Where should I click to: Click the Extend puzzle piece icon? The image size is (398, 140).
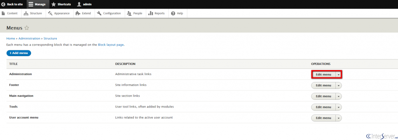[78, 14]
